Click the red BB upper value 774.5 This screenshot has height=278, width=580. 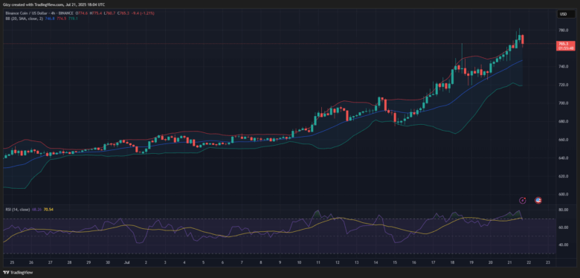[x=62, y=18]
